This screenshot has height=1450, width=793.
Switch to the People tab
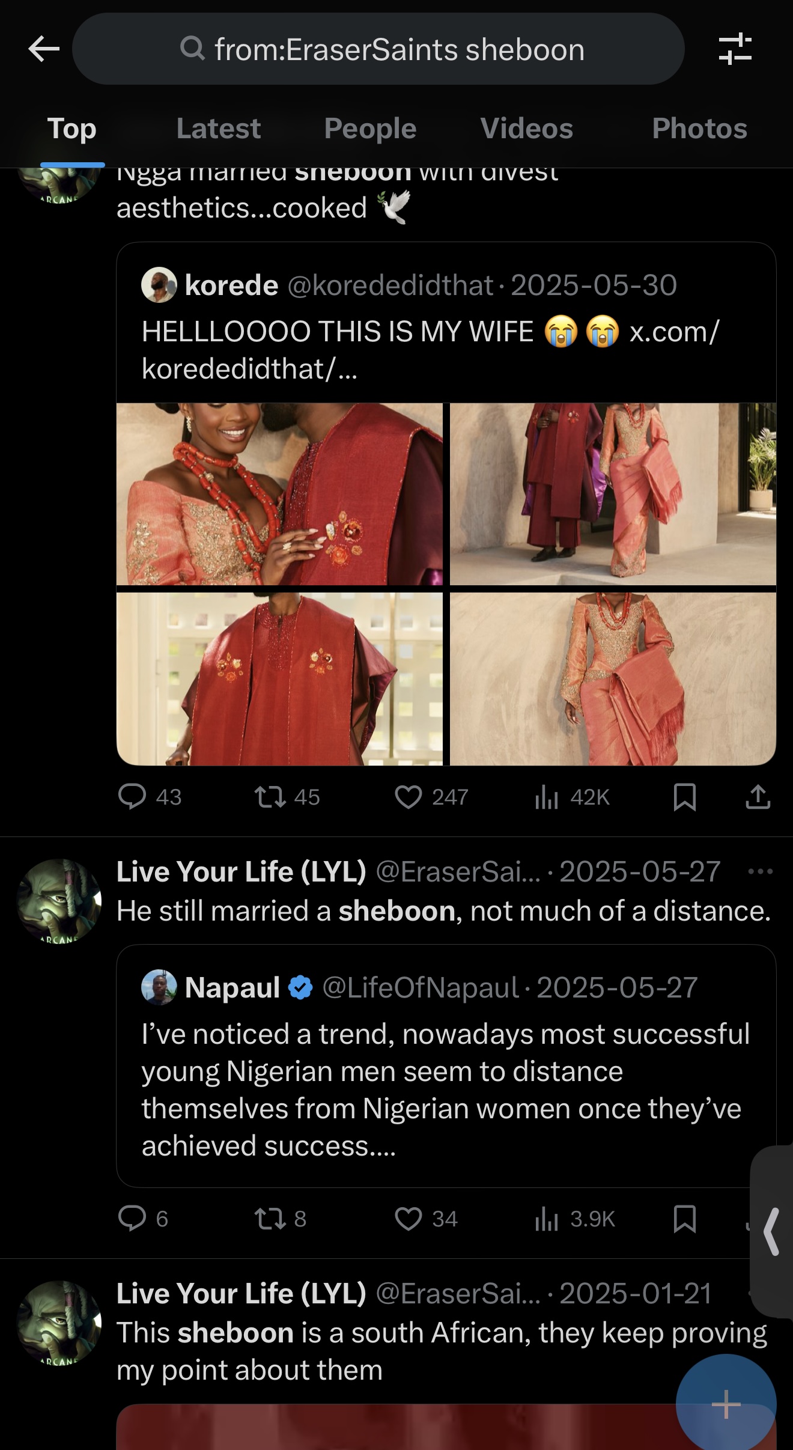[x=370, y=129]
